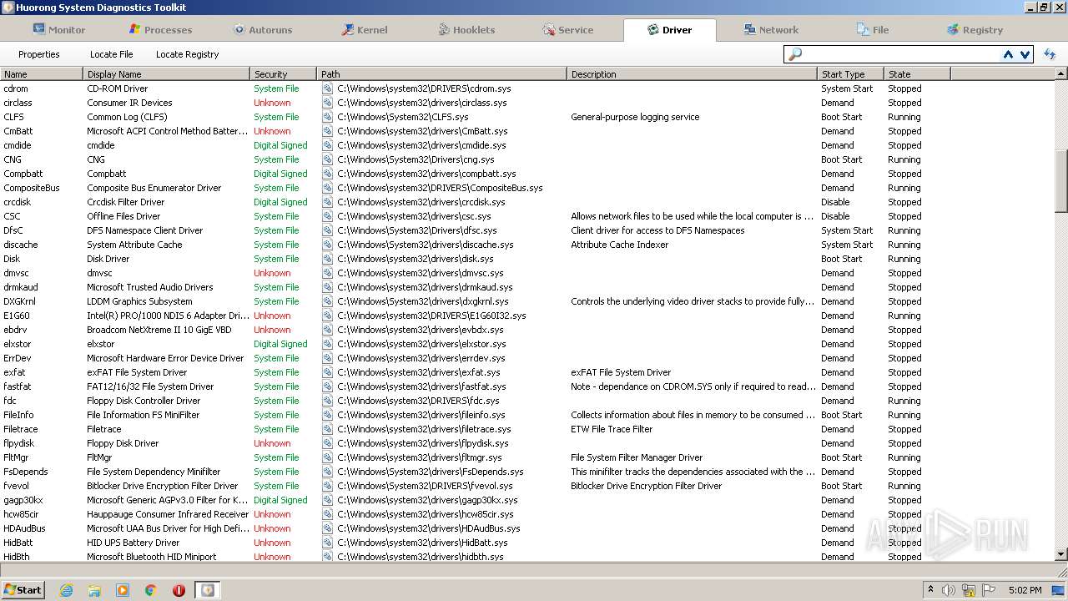Click 'Bitlocker Drive Encryption Filter Driver' description
This screenshot has width=1068, height=601.
(x=647, y=486)
